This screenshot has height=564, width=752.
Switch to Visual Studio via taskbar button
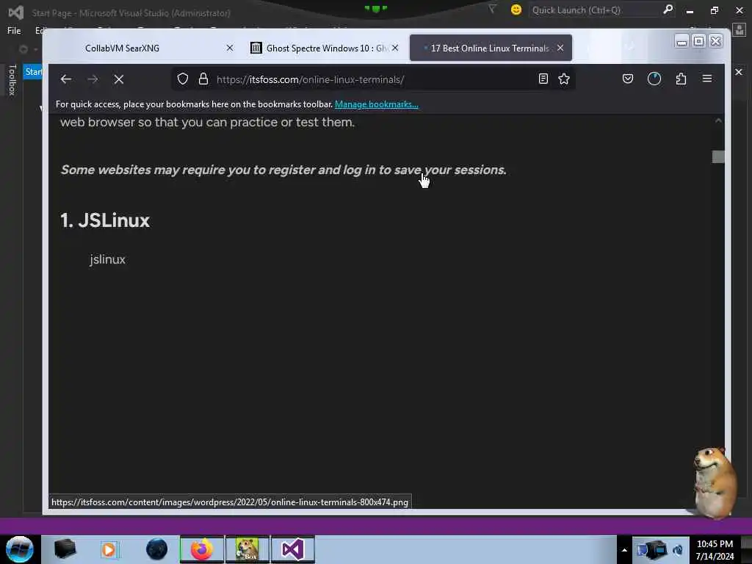click(293, 549)
